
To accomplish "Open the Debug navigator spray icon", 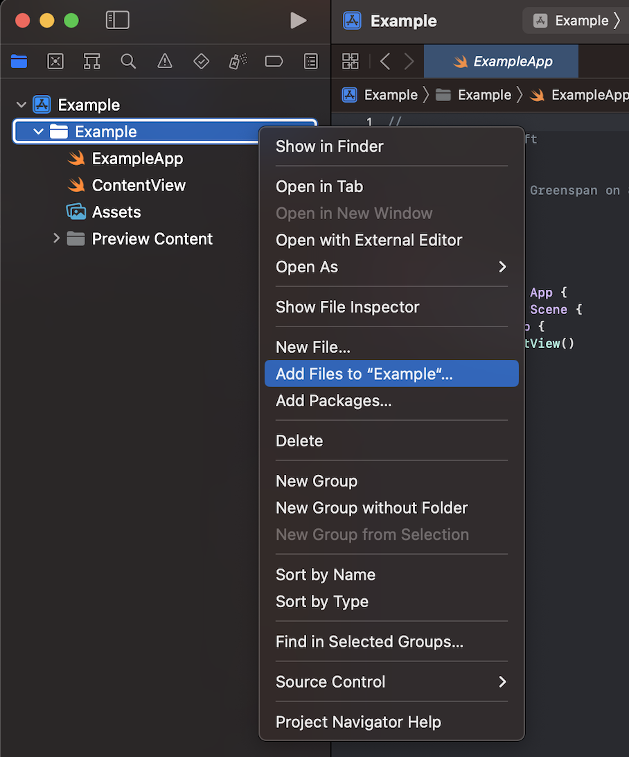I will point(238,61).
